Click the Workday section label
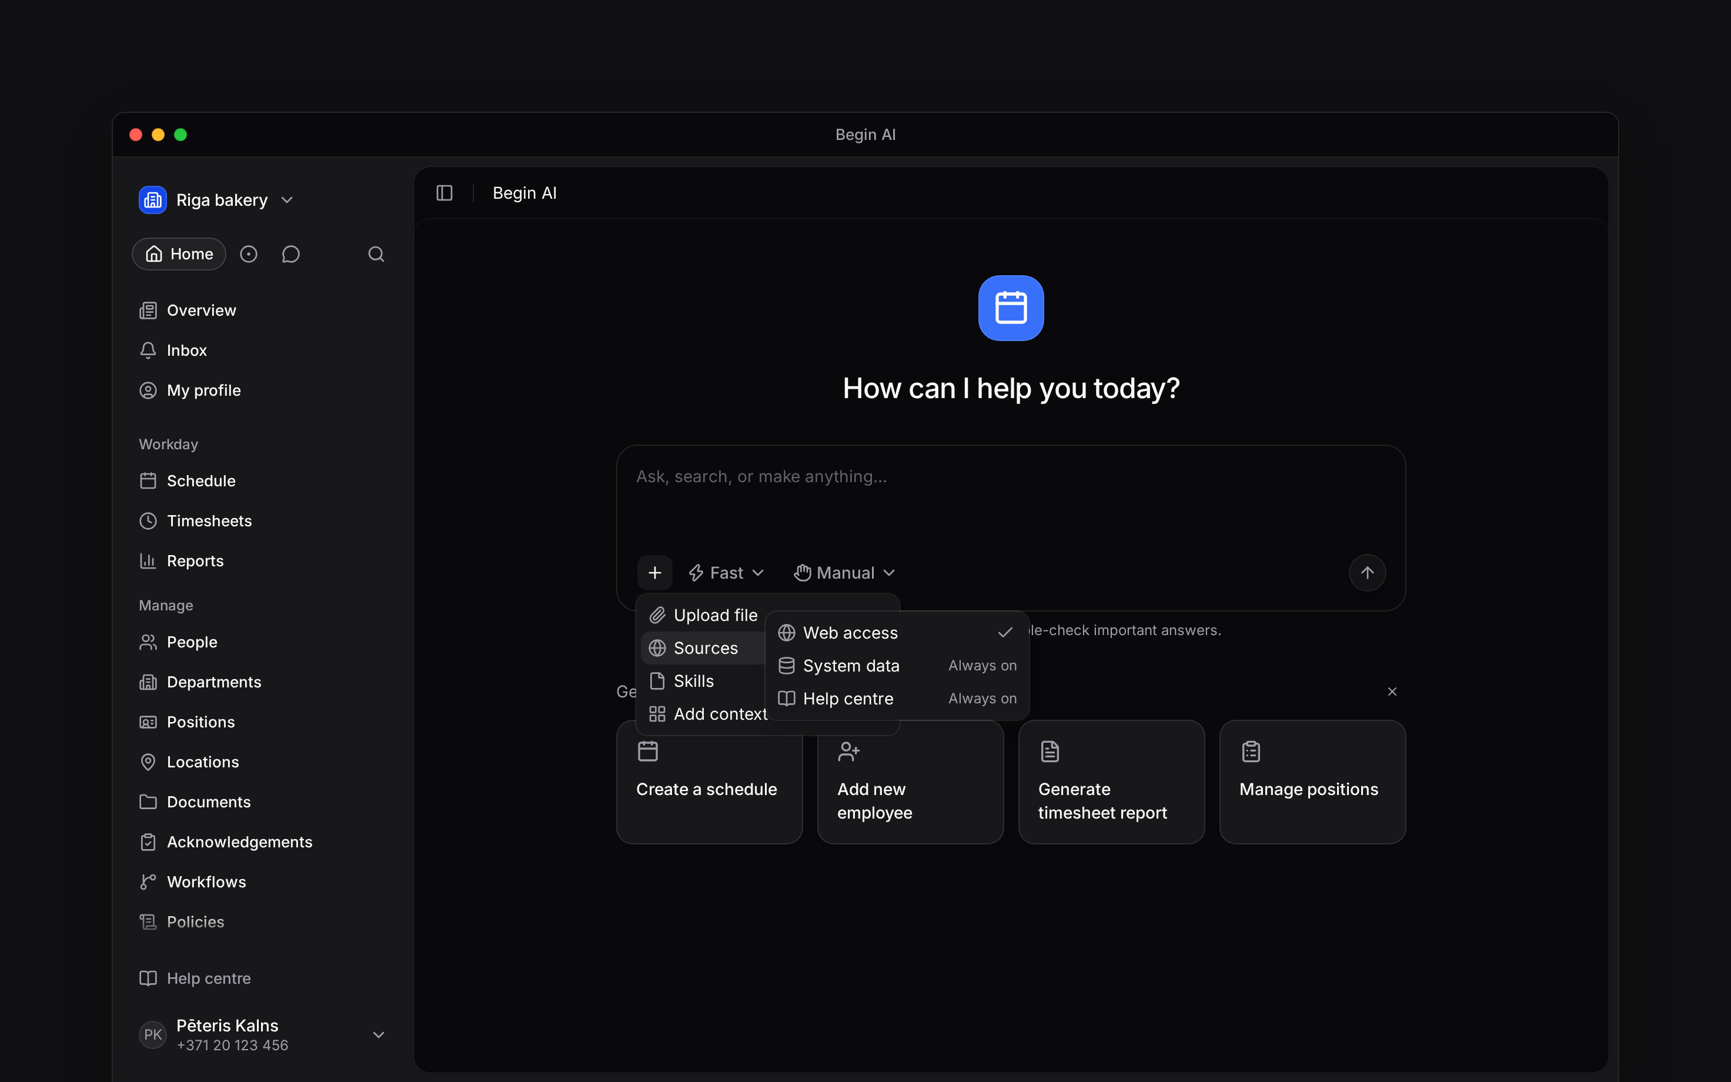This screenshot has width=1731, height=1082. [169, 445]
